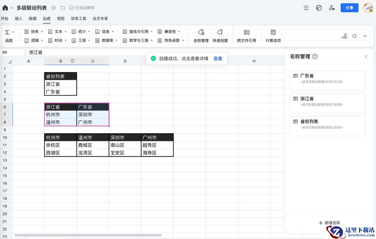Click the home icon in title bar
This screenshot has height=239, width=376.
pos(5,8)
